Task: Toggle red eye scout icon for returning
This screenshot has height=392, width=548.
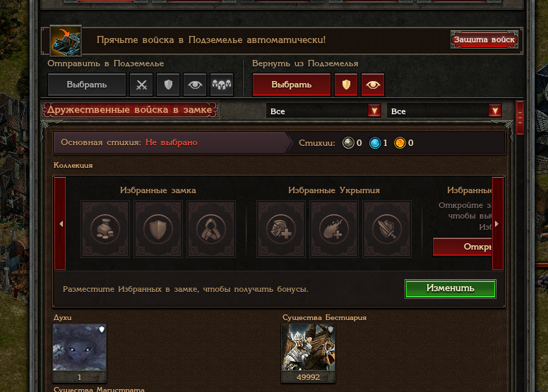Action: click(x=373, y=85)
